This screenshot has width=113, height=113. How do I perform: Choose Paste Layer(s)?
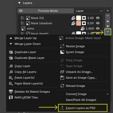(x=33, y=78)
